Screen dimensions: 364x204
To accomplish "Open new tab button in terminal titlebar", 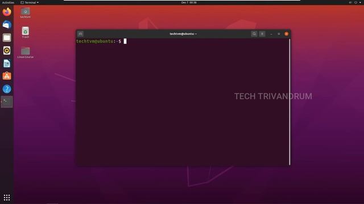I will coord(80,34).
